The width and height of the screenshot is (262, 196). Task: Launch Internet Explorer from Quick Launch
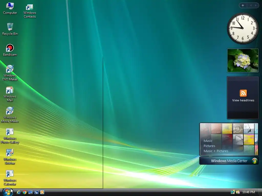click(18, 192)
